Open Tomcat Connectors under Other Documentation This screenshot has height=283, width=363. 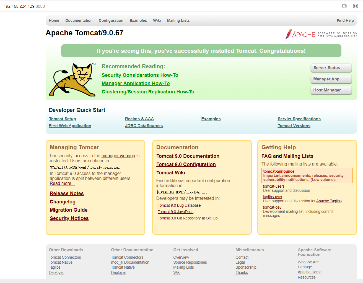tap(127, 257)
